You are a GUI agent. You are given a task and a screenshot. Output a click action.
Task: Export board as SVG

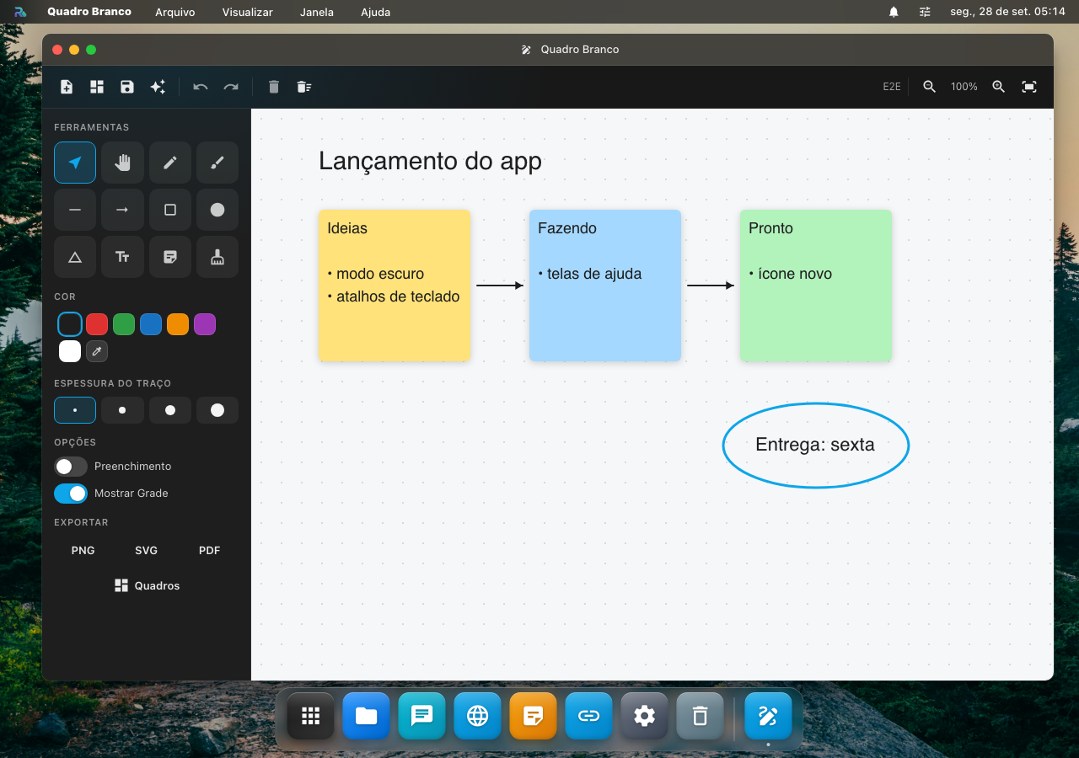(x=147, y=551)
